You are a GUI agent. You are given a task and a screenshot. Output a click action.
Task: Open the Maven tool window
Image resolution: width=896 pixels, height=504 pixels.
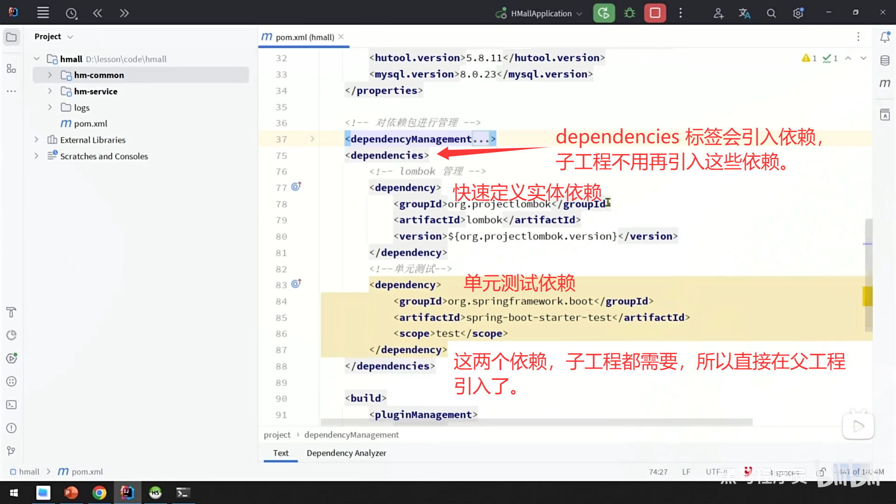tap(885, 83)
